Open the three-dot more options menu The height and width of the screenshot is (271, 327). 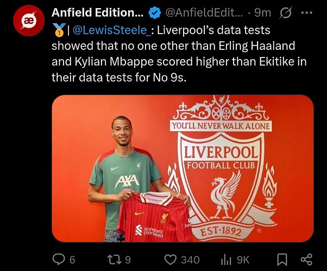tap(307, 12)
